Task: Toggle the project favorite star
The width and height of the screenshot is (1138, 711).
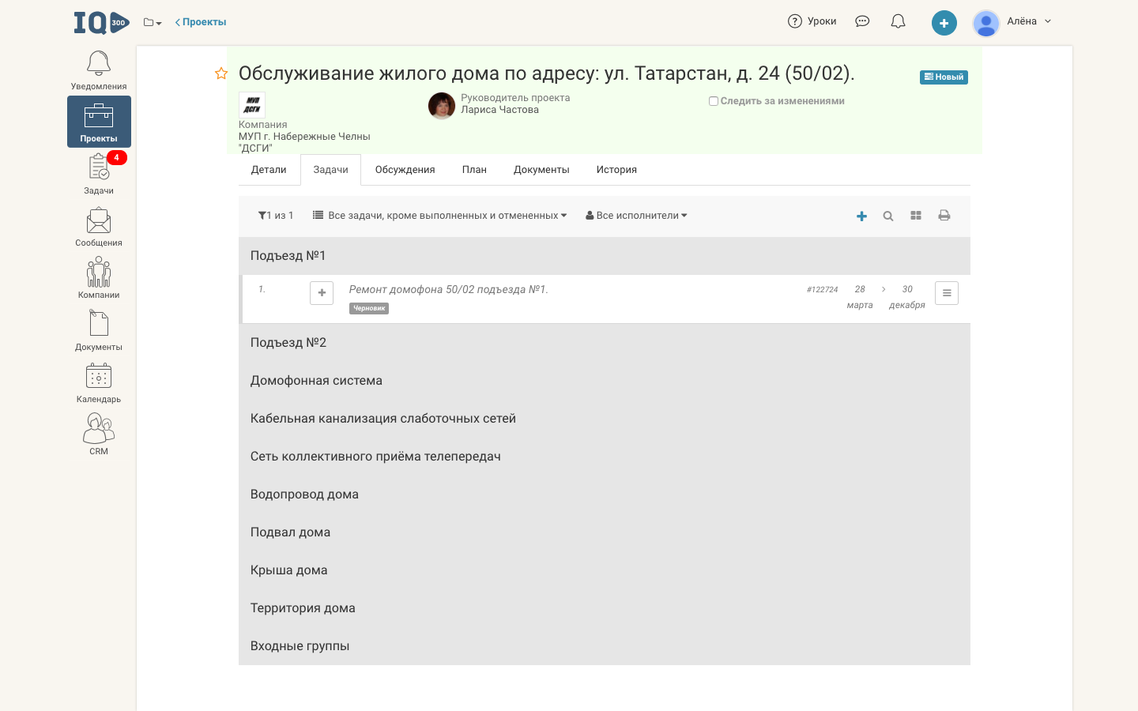Action: click(x=220, y=73)
